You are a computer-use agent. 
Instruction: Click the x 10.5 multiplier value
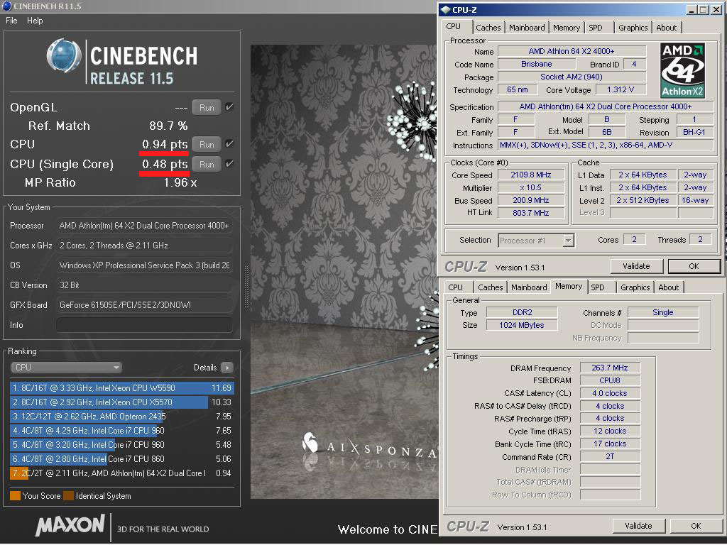click(x=531, y=187)
